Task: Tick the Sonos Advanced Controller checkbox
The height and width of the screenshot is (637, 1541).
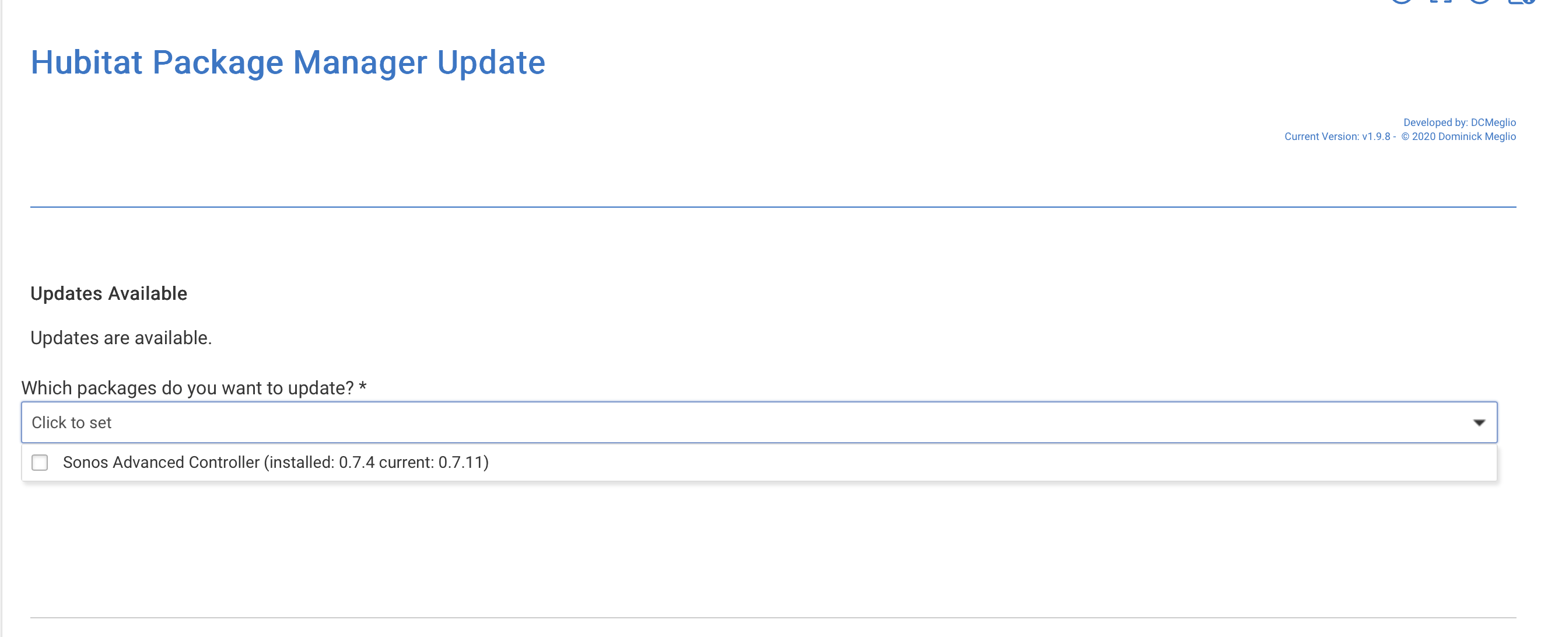Action: point(40,463)
